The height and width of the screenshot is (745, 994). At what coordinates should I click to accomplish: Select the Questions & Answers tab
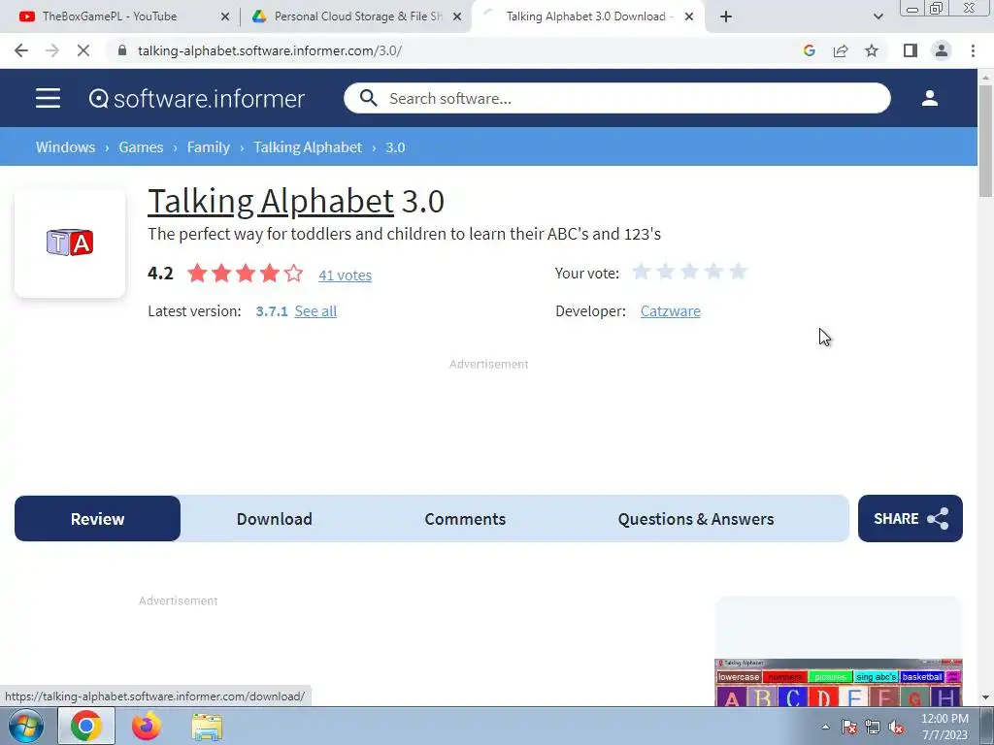695,519
